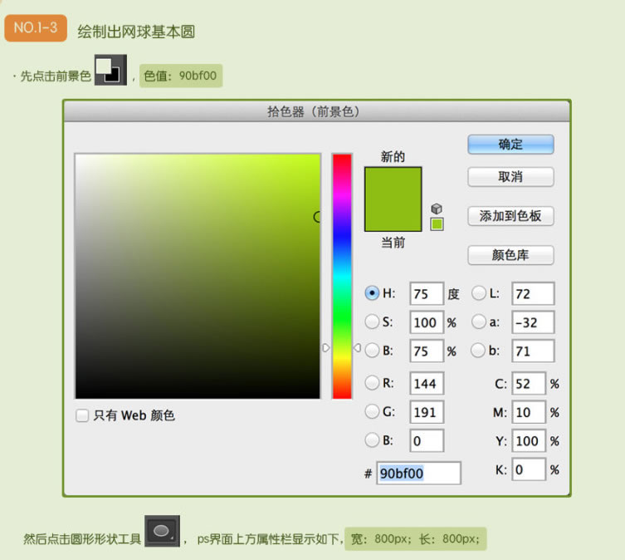The width and height of the screenshot is (625, 560).
Task: Select the G green radio button
Action: [x=372, y=411]
